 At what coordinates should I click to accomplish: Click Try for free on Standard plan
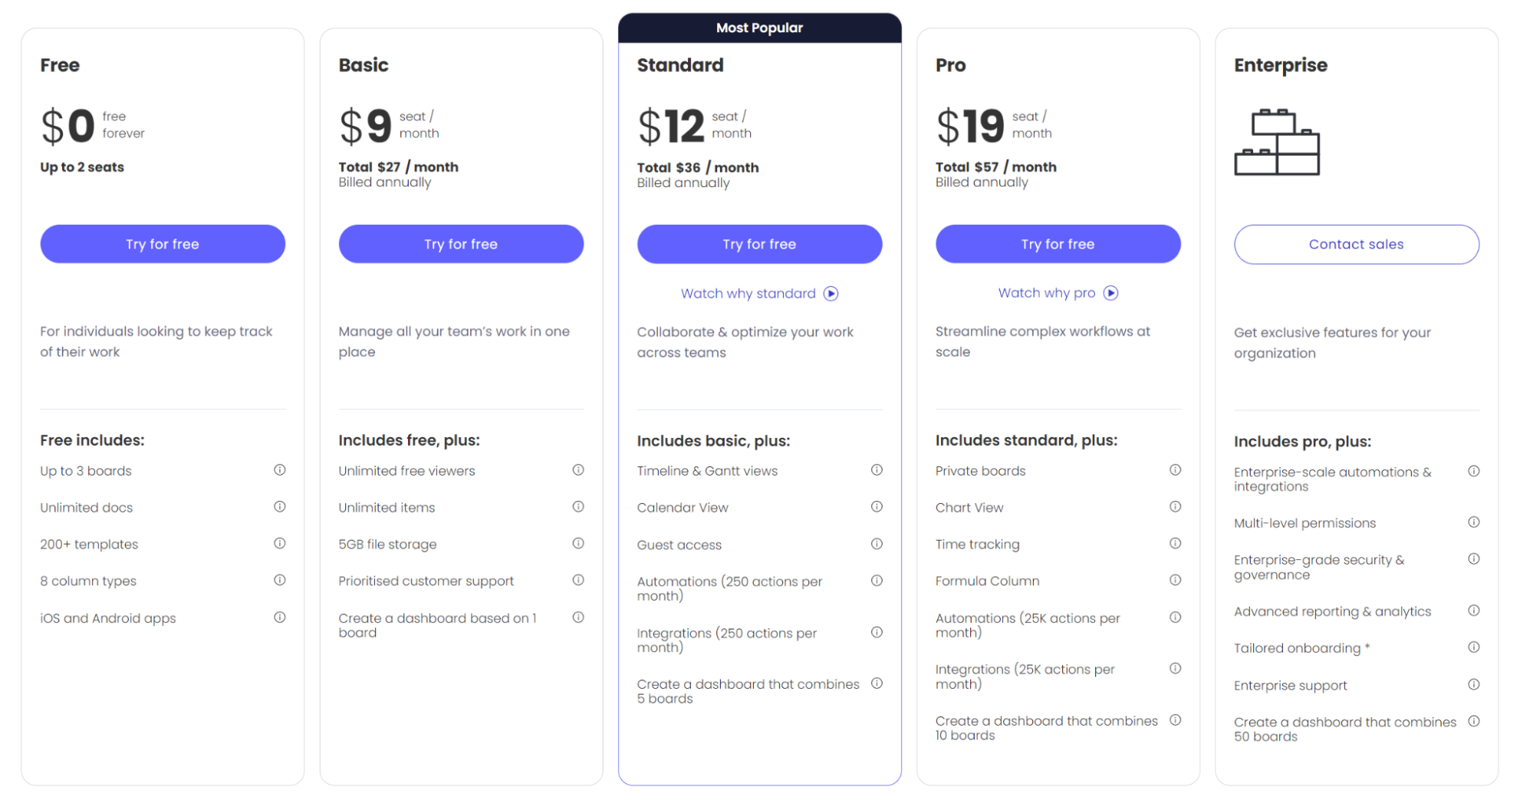[759, 244]
